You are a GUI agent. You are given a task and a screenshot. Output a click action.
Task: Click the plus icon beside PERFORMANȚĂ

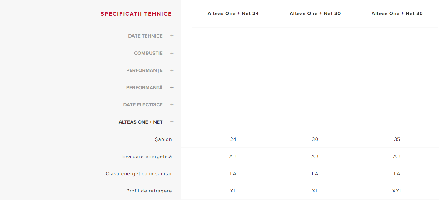click(x=172, y=88)
